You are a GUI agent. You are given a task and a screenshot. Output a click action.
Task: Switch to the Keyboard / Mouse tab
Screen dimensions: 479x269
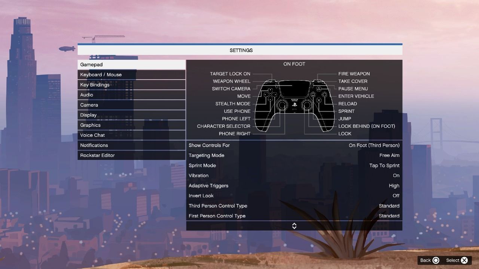pyautogui.click(x=131, y=74)
